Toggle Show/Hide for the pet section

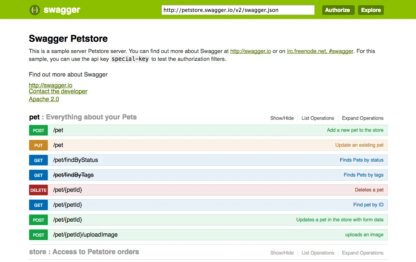coord(282,118)
